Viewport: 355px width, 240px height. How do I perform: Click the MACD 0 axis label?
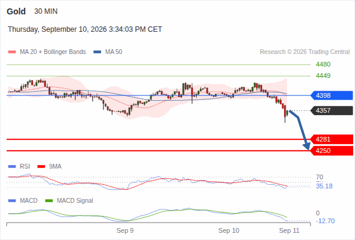point(318,213)
